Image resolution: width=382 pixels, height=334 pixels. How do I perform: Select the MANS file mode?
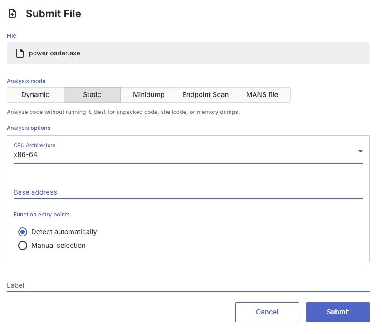click(x=262, y=95)
